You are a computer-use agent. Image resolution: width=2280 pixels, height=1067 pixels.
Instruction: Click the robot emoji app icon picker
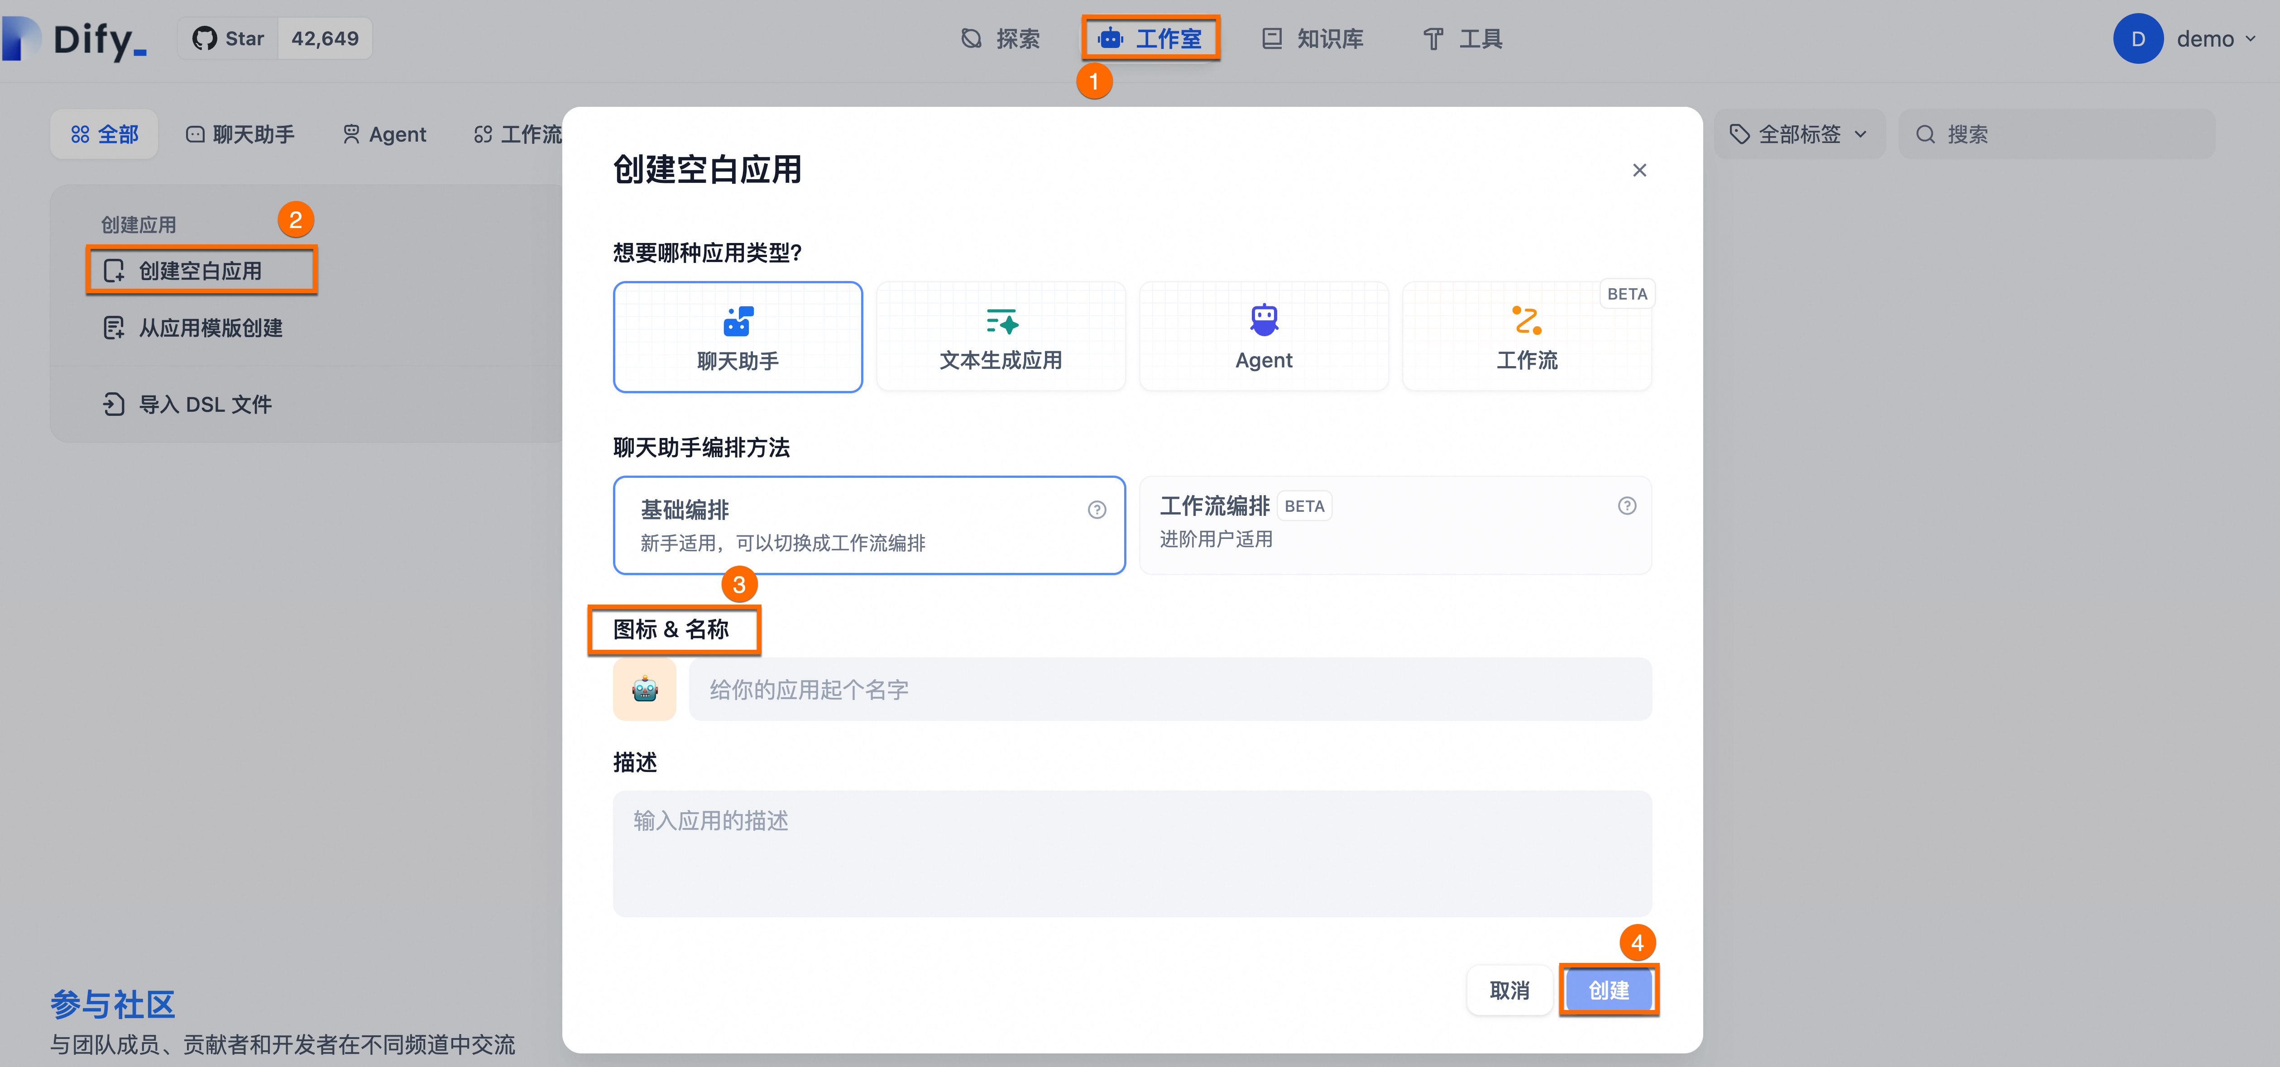pyautogui.click(x=644, y=689)
